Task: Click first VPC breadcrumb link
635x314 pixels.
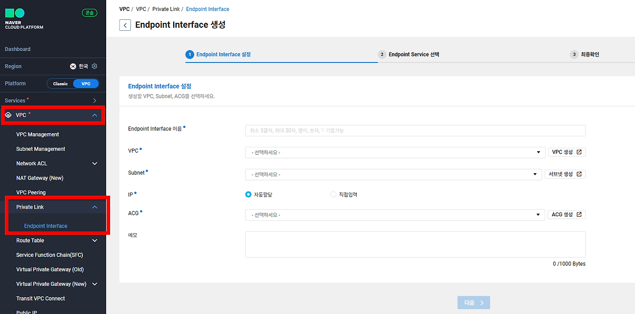Action: point(125,9)
